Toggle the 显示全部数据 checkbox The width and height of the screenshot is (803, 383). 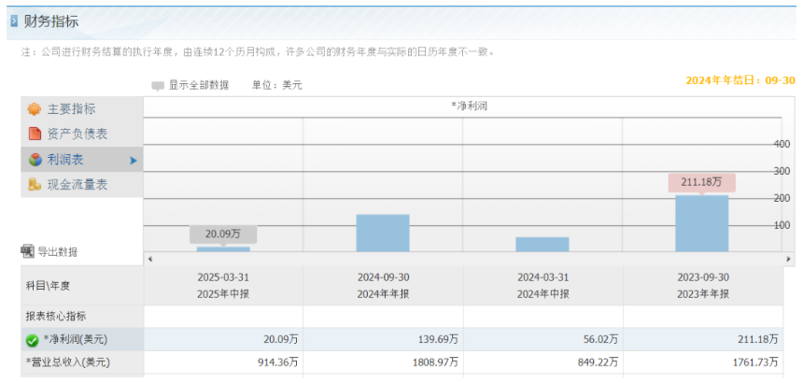point(157,86)
